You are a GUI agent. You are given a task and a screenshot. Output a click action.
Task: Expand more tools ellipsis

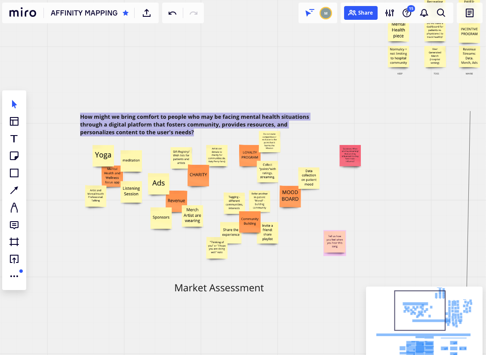point(14,276)
